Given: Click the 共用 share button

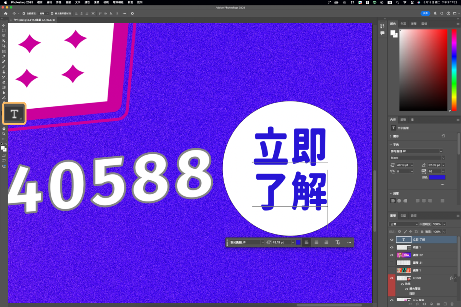Looking at the screenshot, I should [x=425, y=13].
